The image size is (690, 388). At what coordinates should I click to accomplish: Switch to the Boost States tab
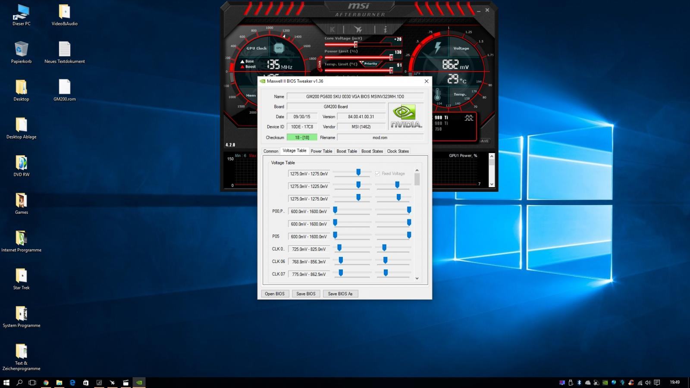click(372, 151)
